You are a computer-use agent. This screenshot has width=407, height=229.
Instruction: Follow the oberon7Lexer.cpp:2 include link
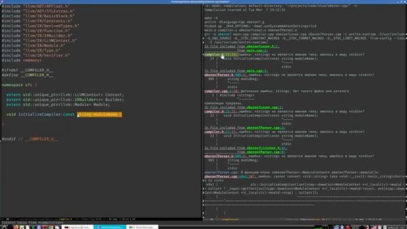[265, 108]
